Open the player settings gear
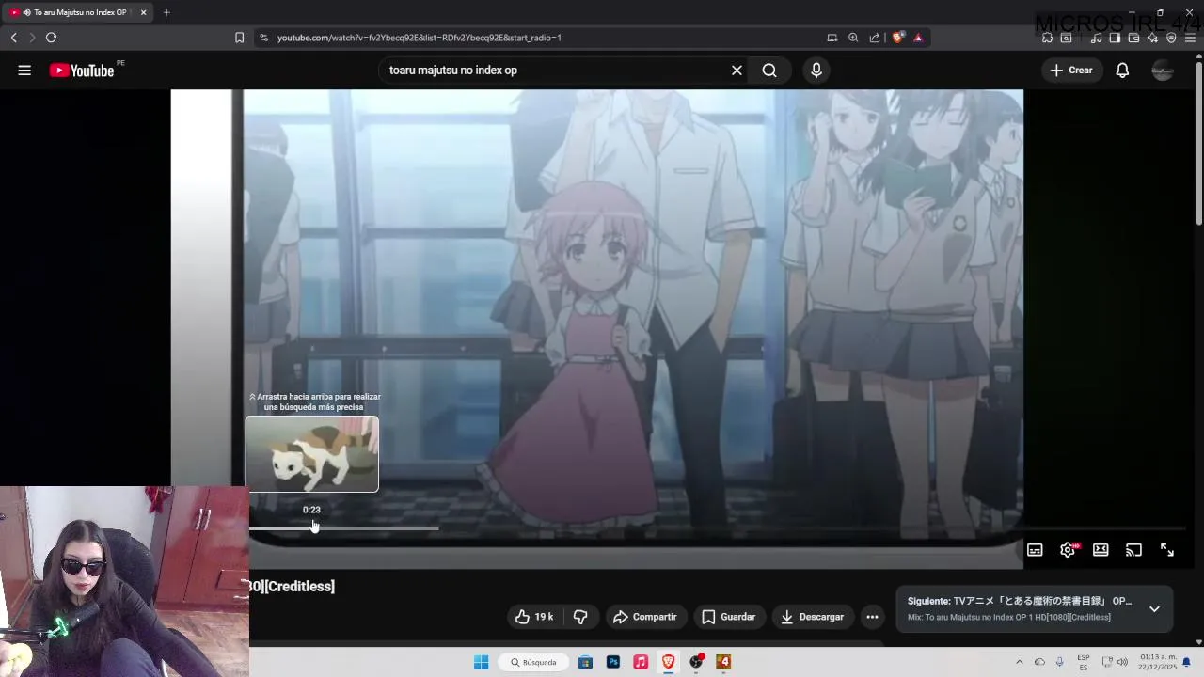This screenshot has width=1204, height=677. (1068, 550)
